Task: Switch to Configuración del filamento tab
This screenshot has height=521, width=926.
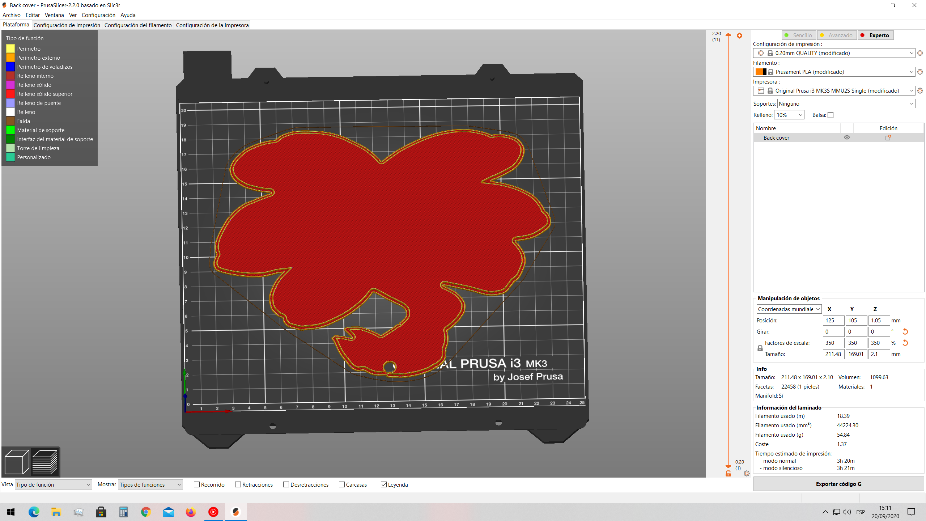Action: coord(138,25)
